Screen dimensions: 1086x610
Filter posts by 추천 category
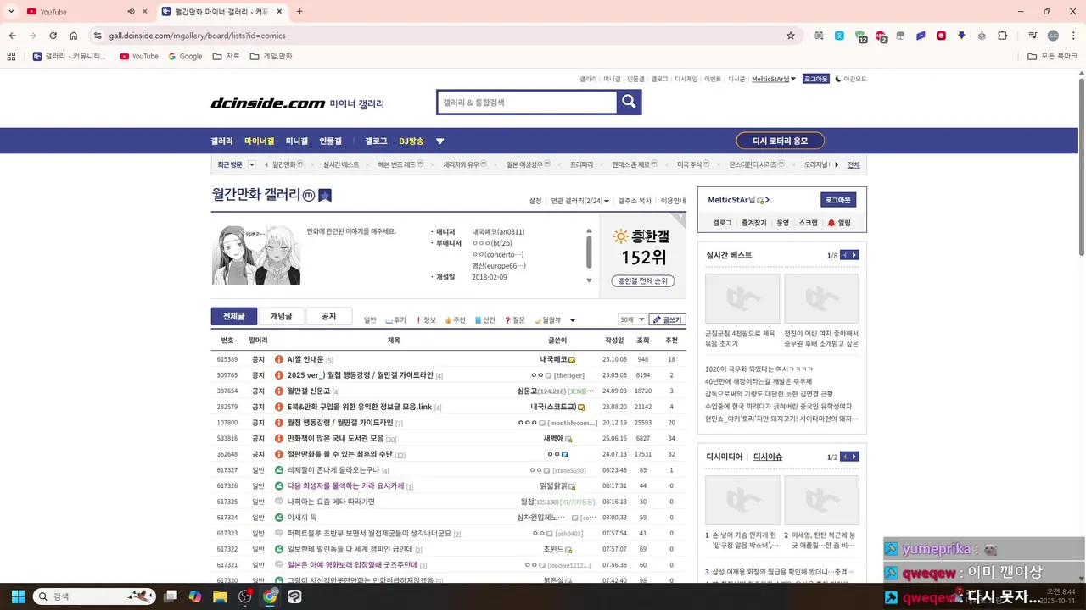(456, 320)
